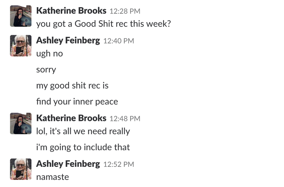The image size is (284, 187).
Task: Open Katherine Brooks' avatar at 12:28 PM
Action: pos(21,16)
